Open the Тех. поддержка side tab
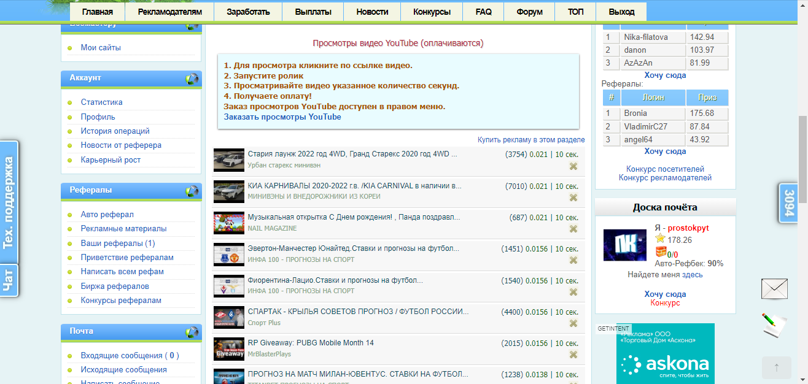 click(9, 202)
